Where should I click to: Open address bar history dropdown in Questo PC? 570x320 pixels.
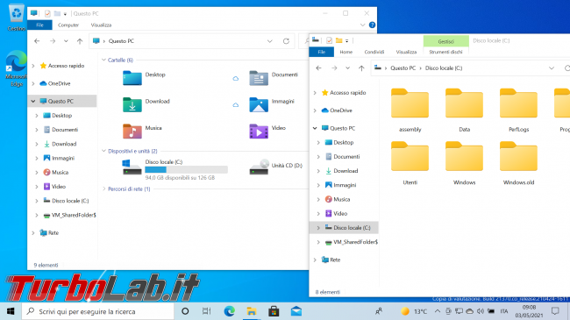coord(270,41)
